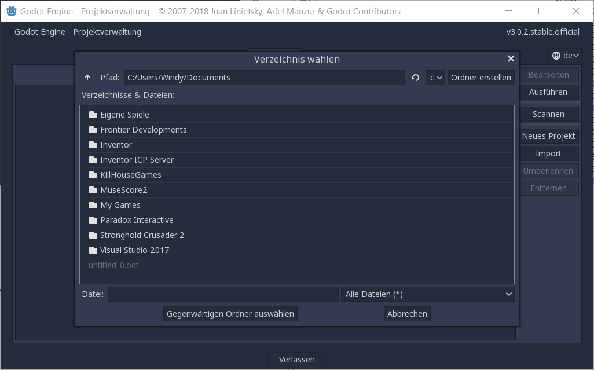
Task: Click the Scannen button
Action: point(548,114)
